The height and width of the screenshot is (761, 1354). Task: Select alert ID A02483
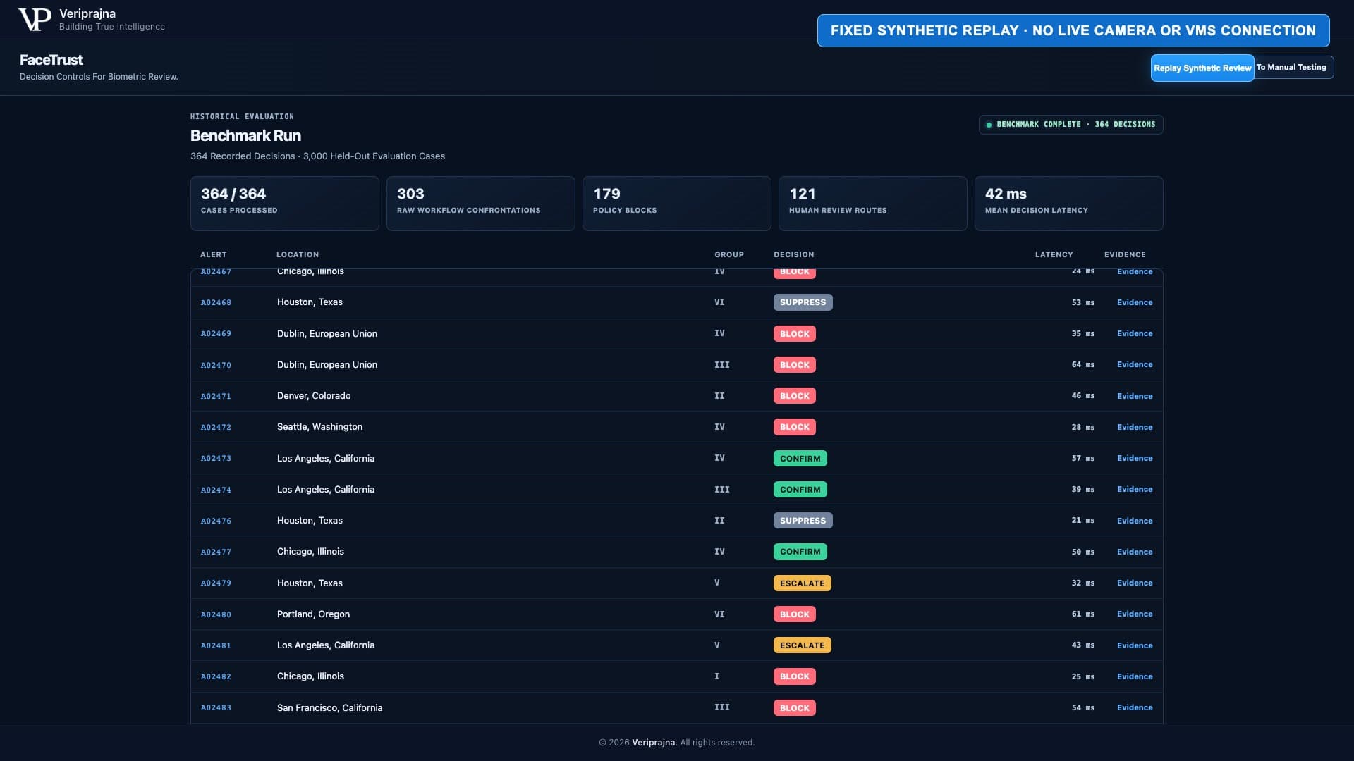pyautogui.click(x=216, y=707)
